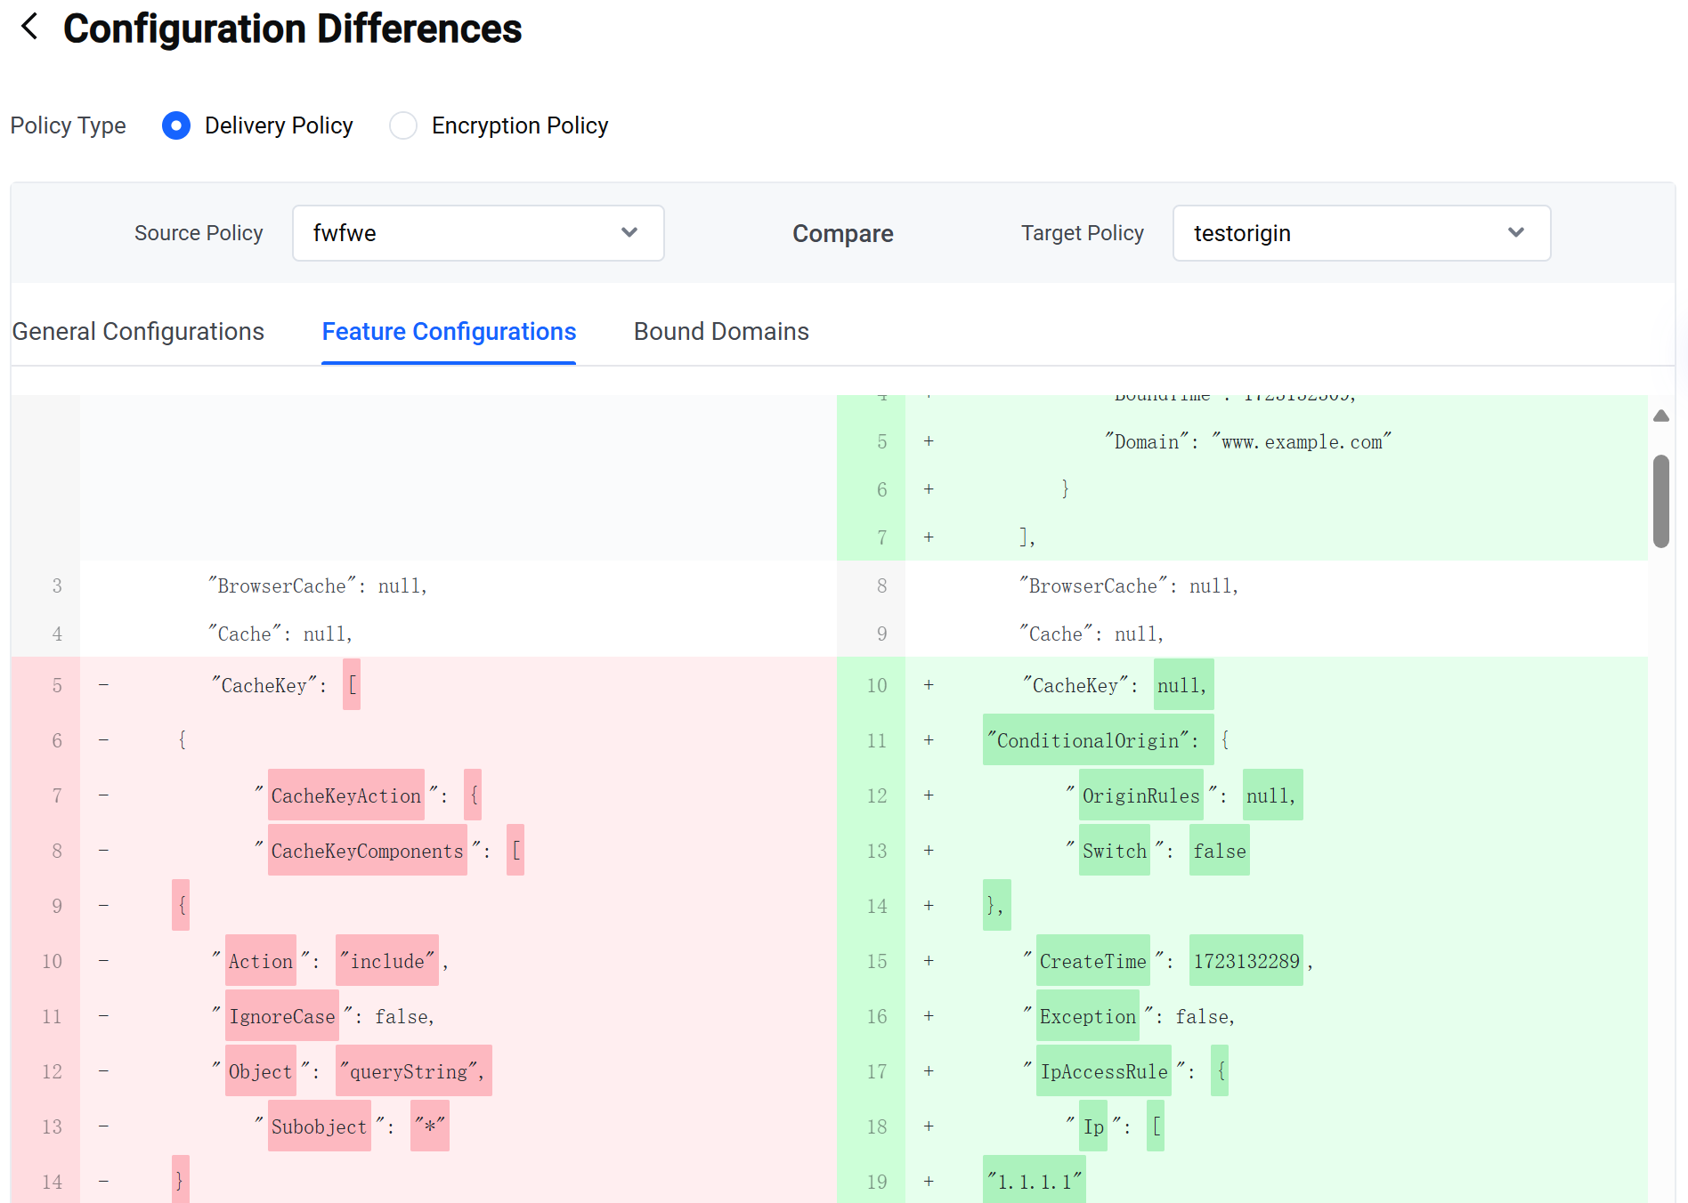Click the Compare button
The image size is (1688, 1203).
pyautogui.click(x=842, y=233)
